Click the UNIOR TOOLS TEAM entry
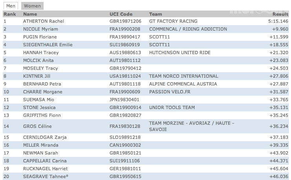 (172, 107)
